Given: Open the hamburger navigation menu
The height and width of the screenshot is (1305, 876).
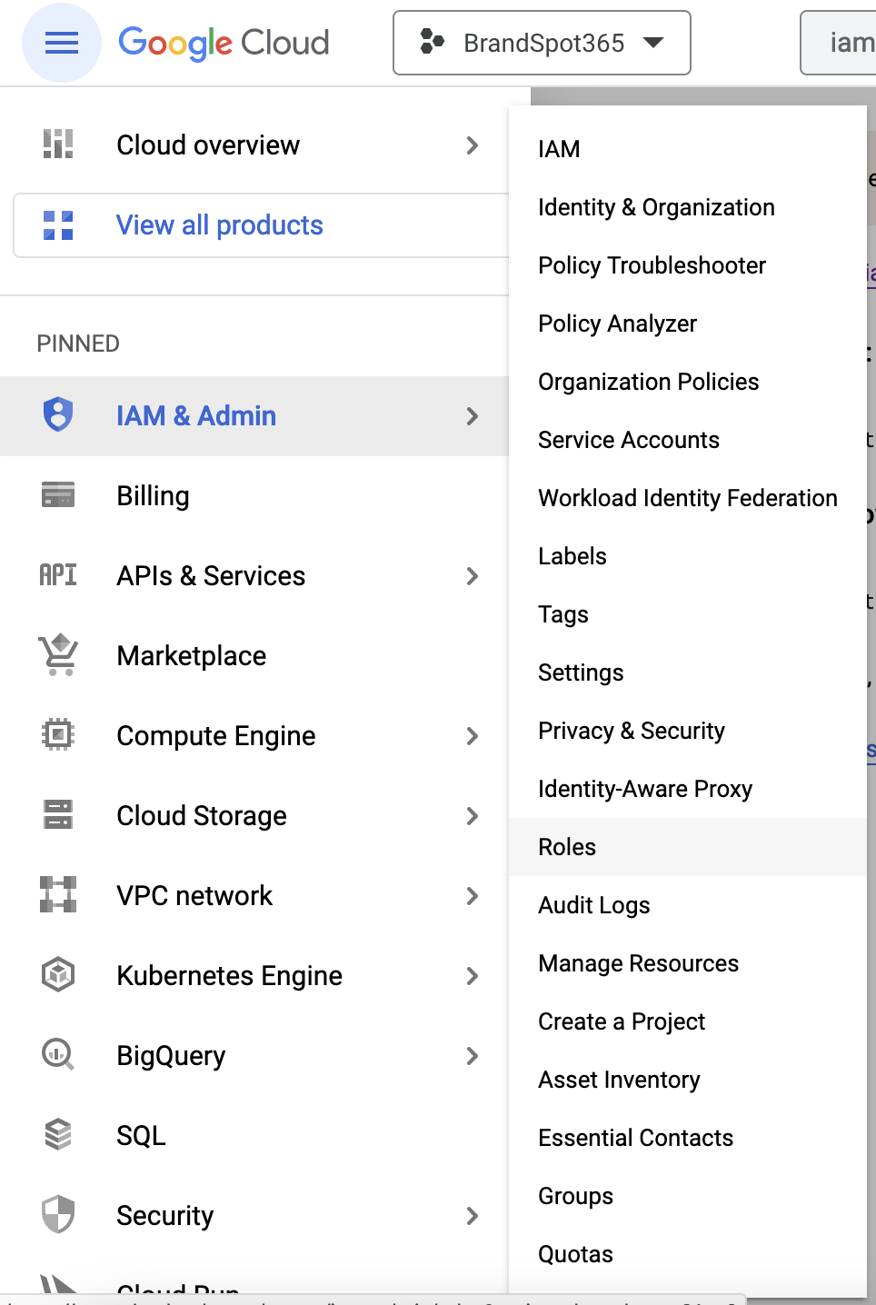Looking at the screenshot, I should [x=62, y=43].
